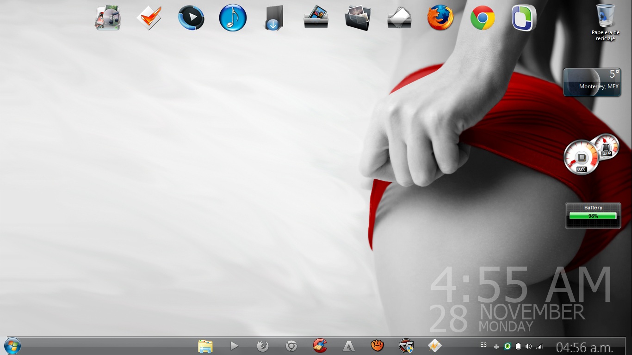
Task: Open the gray Chrome icon on taskbar
Action: pyautogui.click(x=291, y=346)
